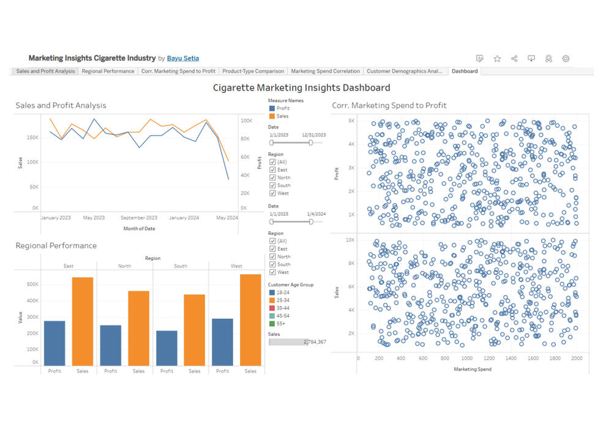Go to Marketing Spend Correlation tab
Screen dimensions: 606x432
[325, 72]
